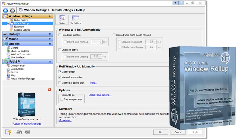Click the help question mark icon

coord(8,132)
